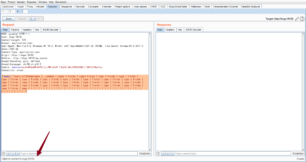The width and height of the screenshot is (306, 162).
Task: Switch to the Intruder tool tab
Action: point(40,7)
